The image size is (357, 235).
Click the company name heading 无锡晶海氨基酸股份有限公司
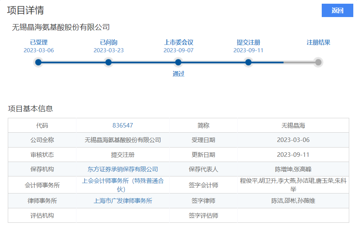pyautogui.click(x=61, y=27)
